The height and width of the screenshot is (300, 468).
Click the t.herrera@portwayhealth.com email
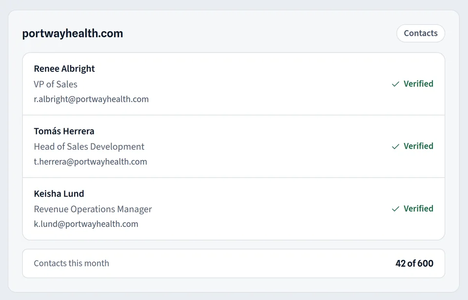point(90,161)
